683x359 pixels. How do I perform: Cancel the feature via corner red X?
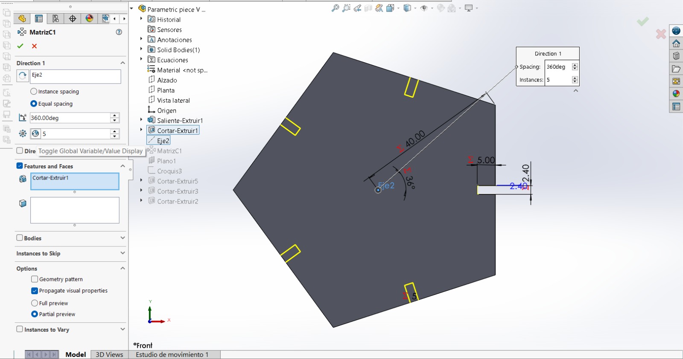(661, 34)
